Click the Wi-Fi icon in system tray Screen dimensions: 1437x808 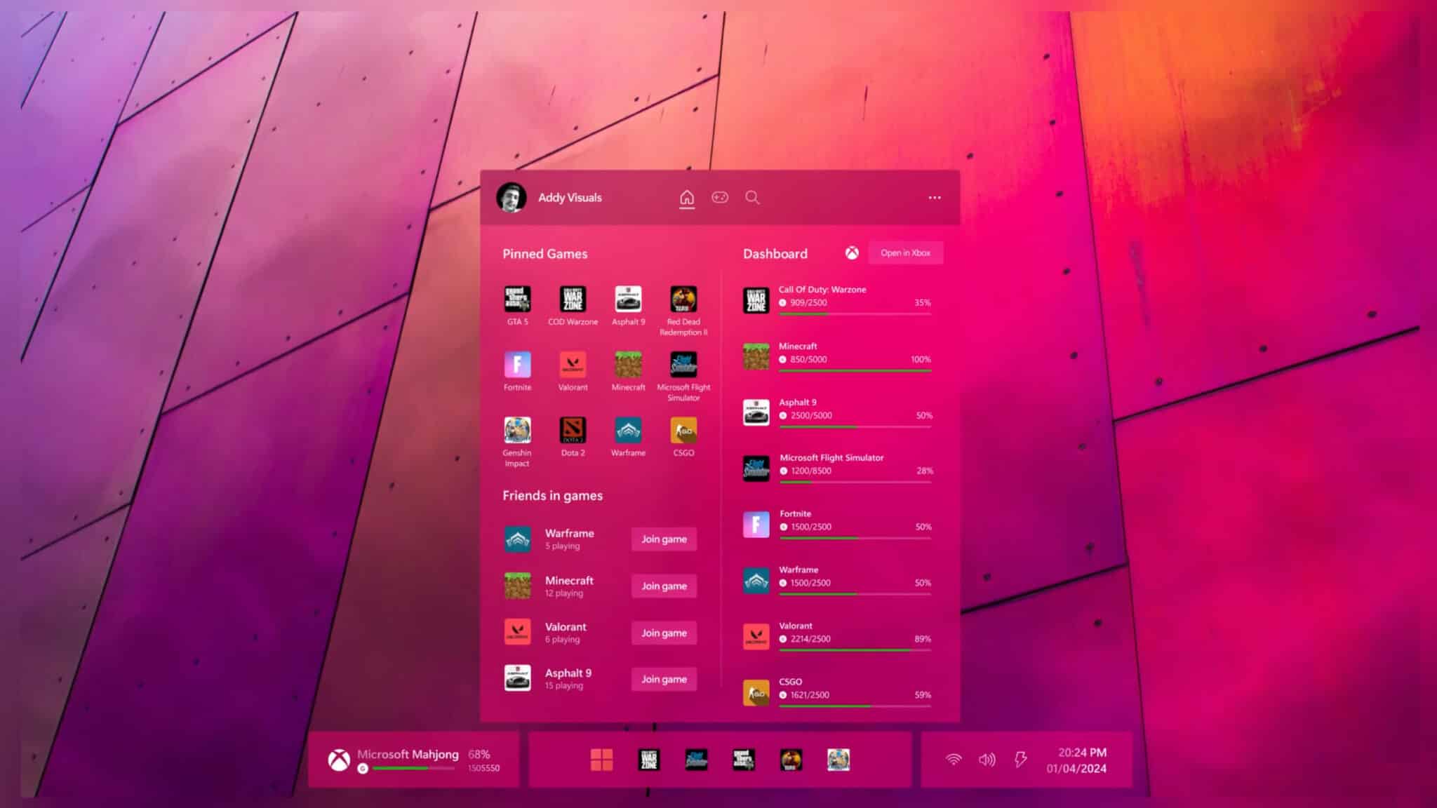click(953, 759)
